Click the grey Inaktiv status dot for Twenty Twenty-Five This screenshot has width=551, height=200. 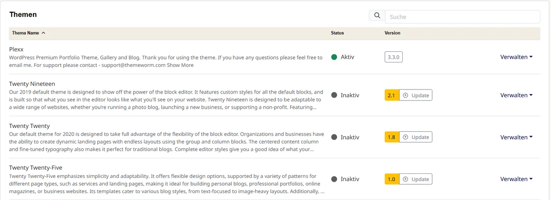(334, 179)
